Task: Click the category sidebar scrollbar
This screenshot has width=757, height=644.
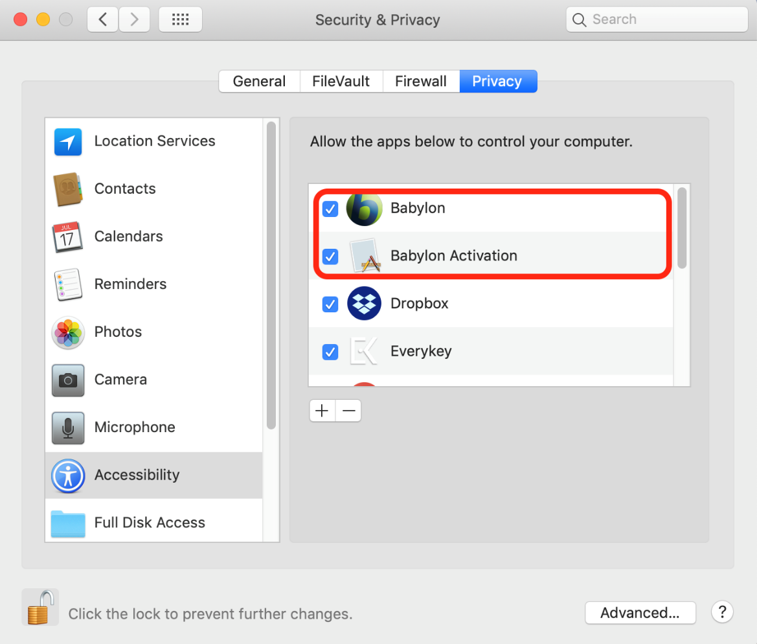Action: (x=271, y=275)
